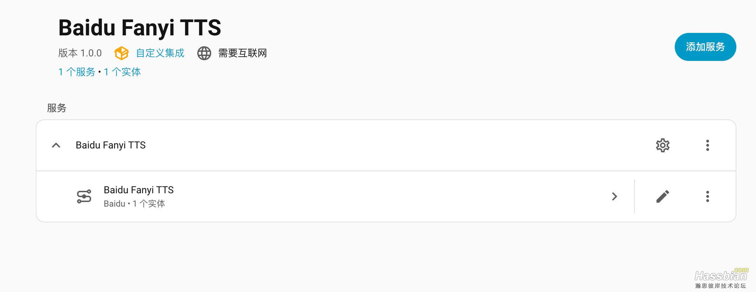Image resolution: width=756 pixels, height=292 pixels.
Task: Click the 需要互联网 label
Action: (x=243, y=53)
